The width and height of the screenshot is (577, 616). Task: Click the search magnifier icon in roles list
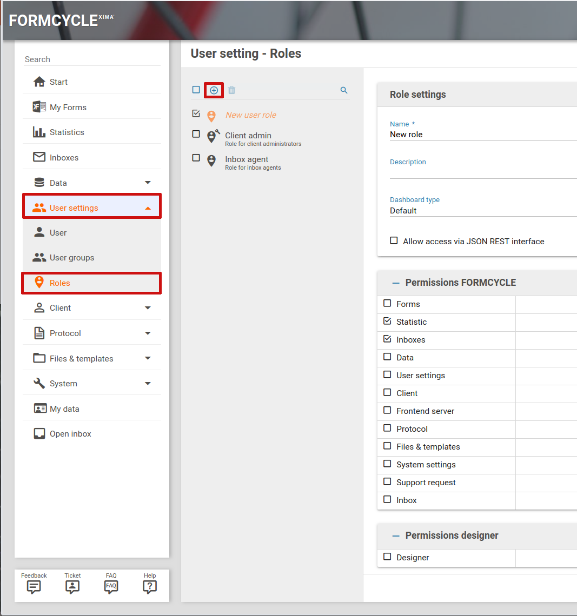344,90
